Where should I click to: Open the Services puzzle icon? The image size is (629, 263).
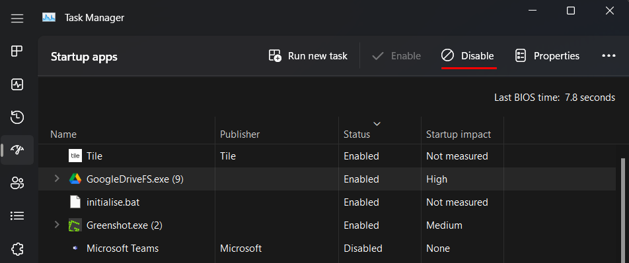click(17, 249)
